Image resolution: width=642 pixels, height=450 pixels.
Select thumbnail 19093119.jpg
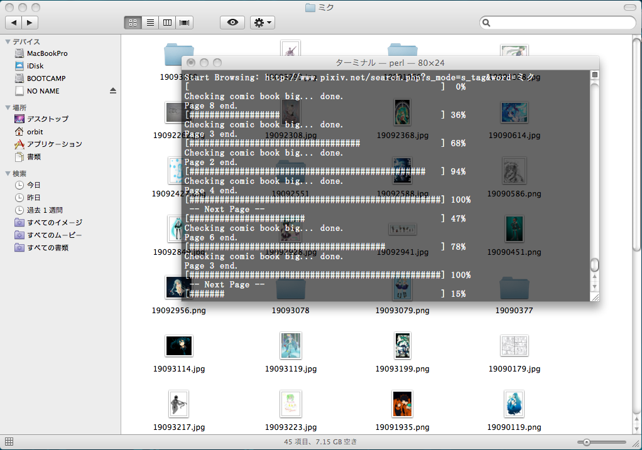coord(291,345)
